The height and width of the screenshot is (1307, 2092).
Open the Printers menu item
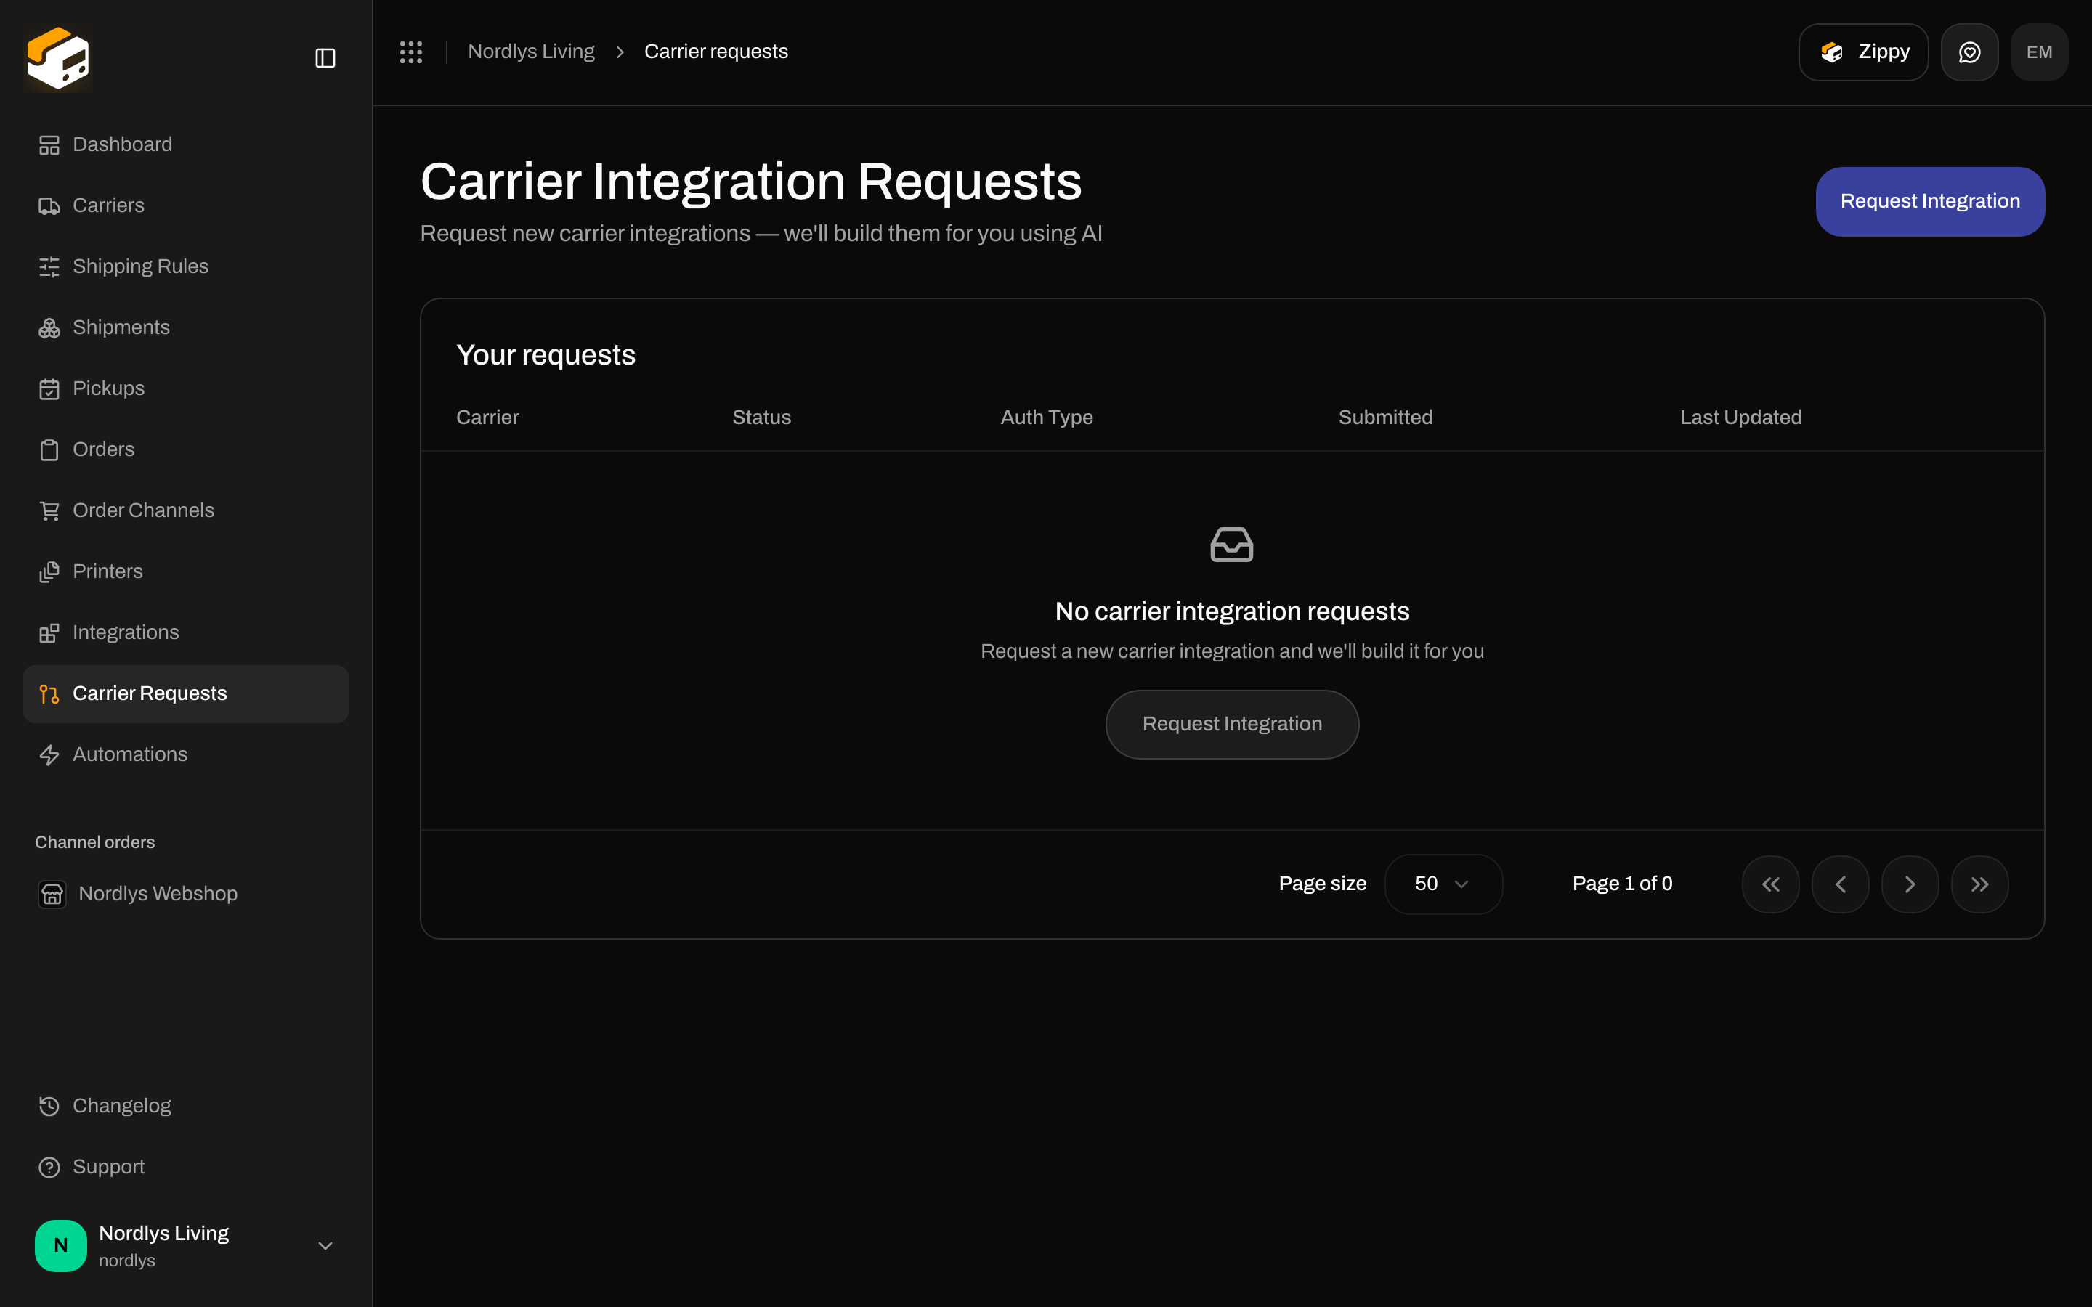pyautogui.click(x=186, y=571)
